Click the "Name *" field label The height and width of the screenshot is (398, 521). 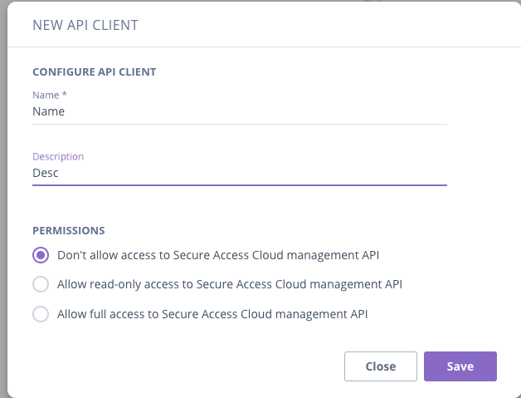[x=50, y=96]
